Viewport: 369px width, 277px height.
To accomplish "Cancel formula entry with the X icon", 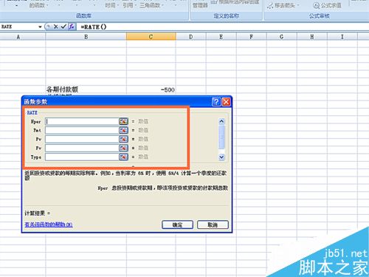I will tap(56, 27).
